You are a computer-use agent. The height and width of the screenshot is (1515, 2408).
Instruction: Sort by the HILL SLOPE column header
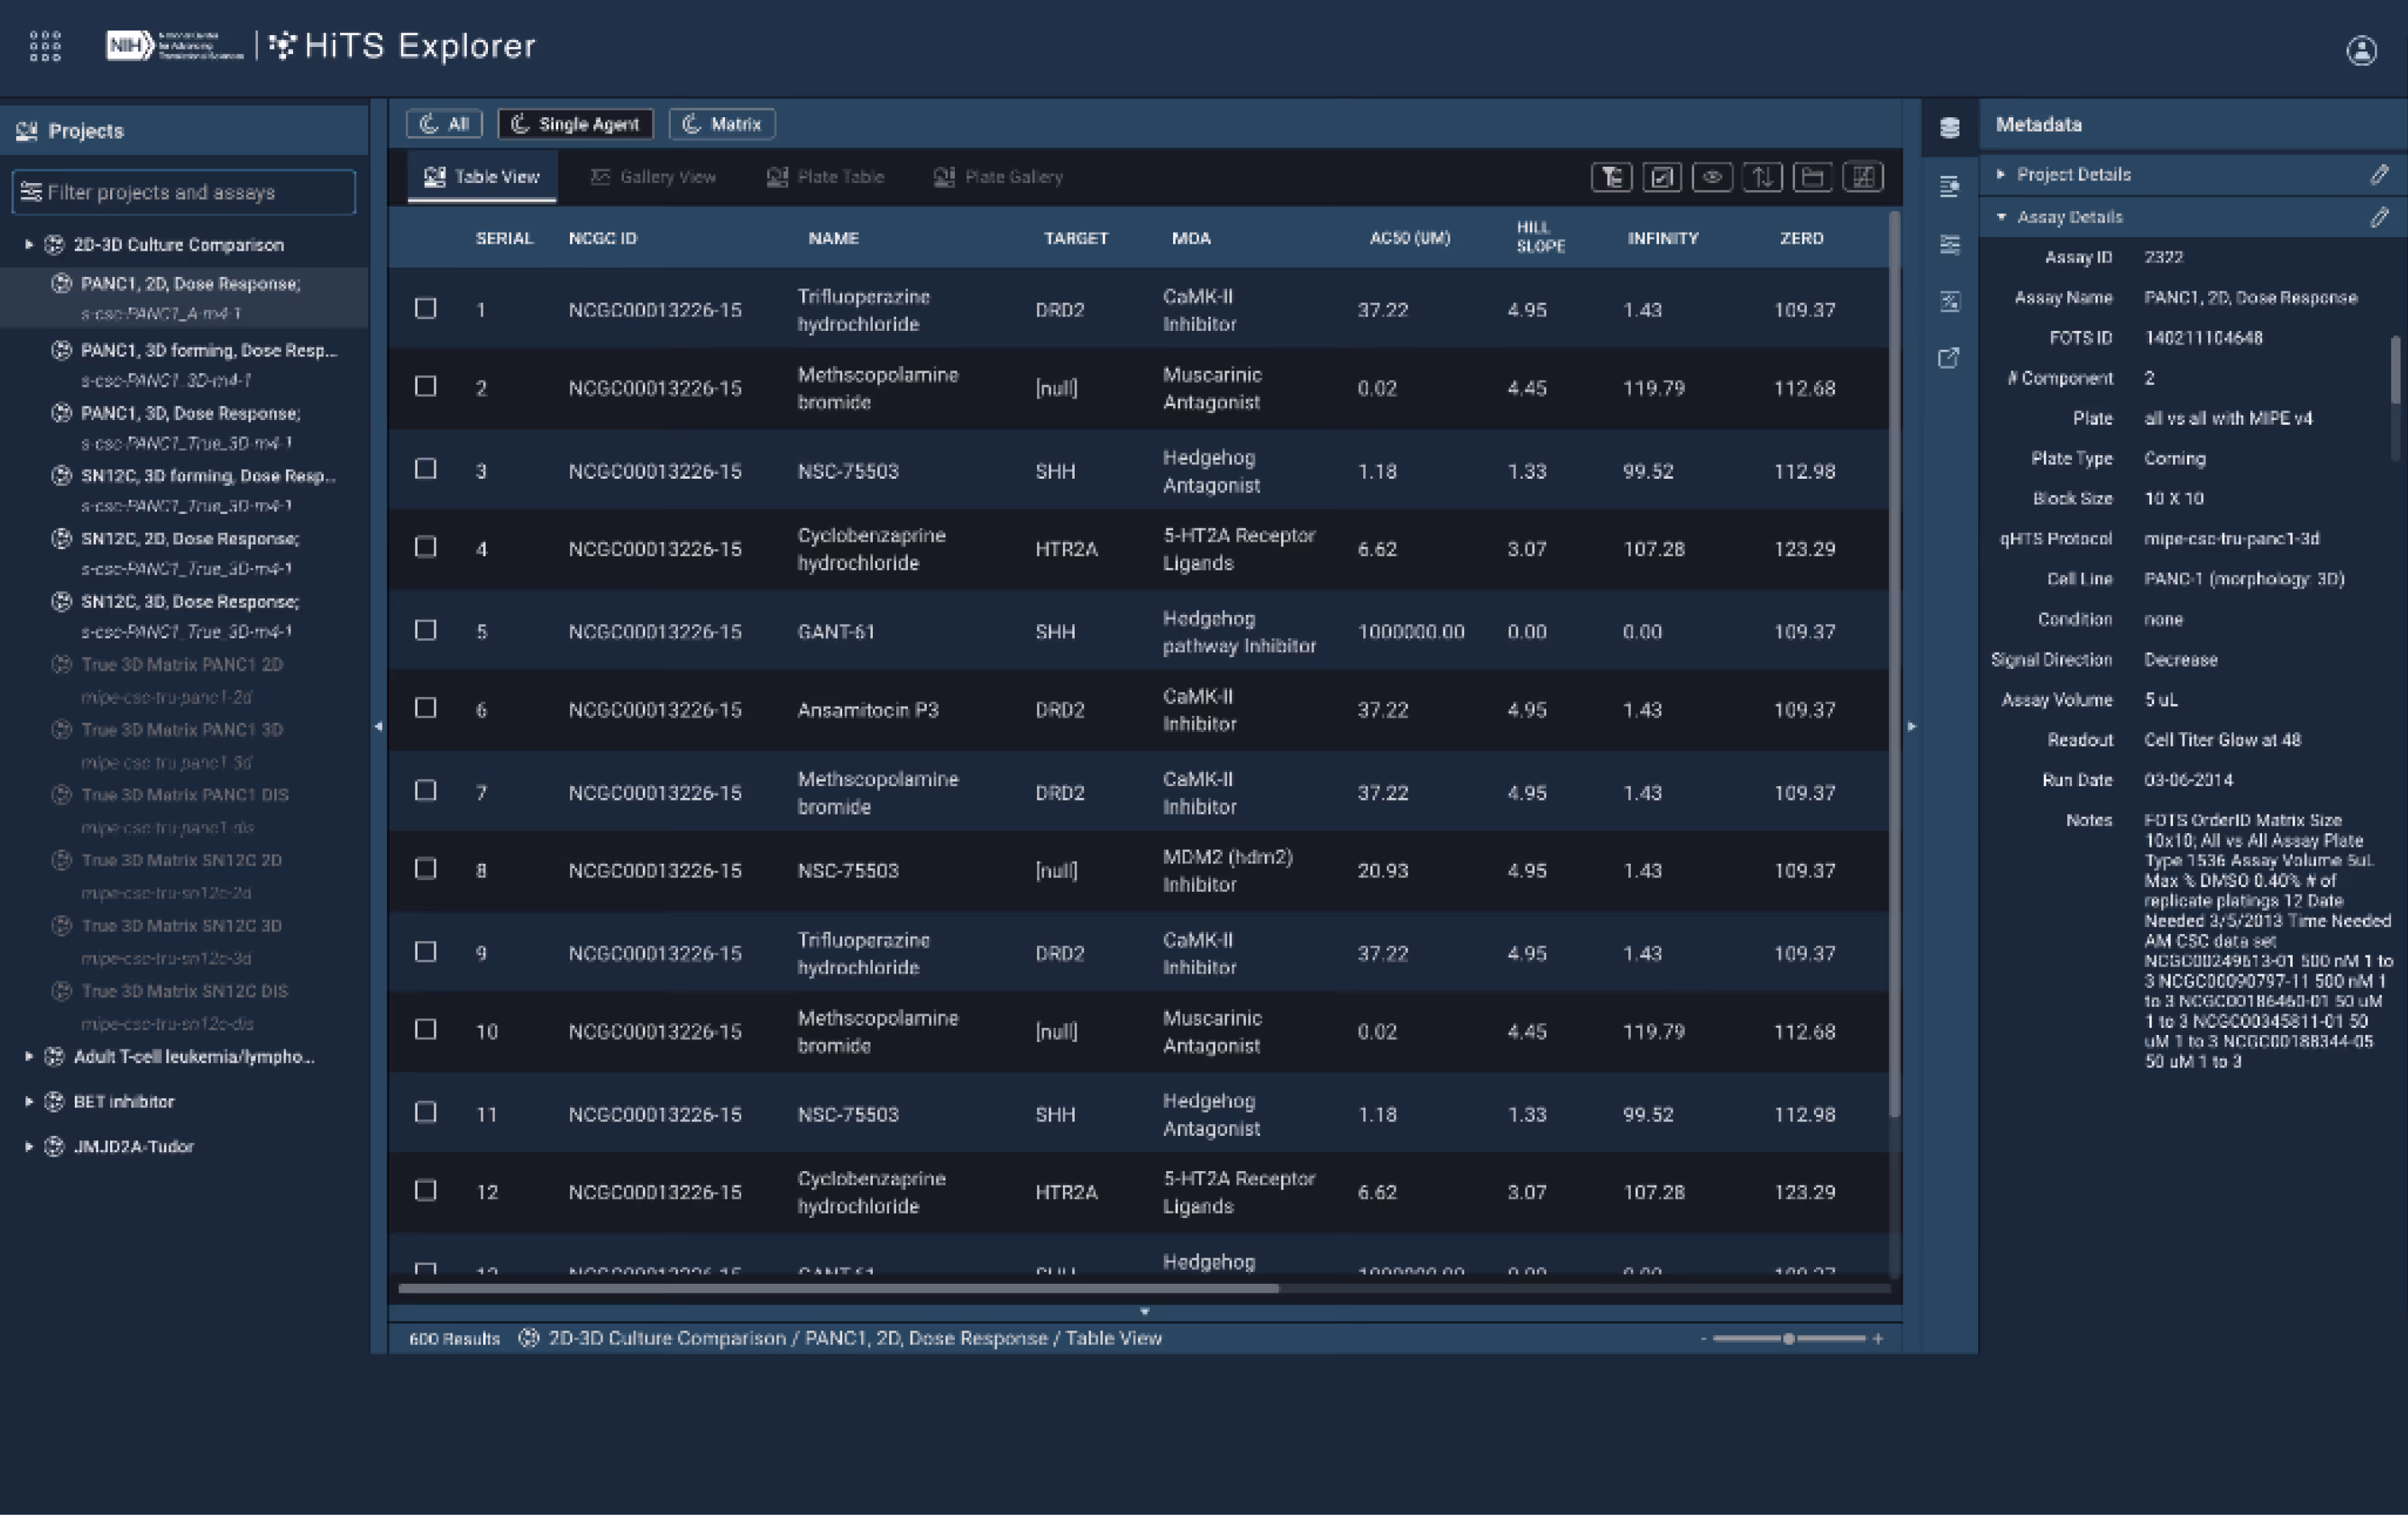click(1540, 237)
